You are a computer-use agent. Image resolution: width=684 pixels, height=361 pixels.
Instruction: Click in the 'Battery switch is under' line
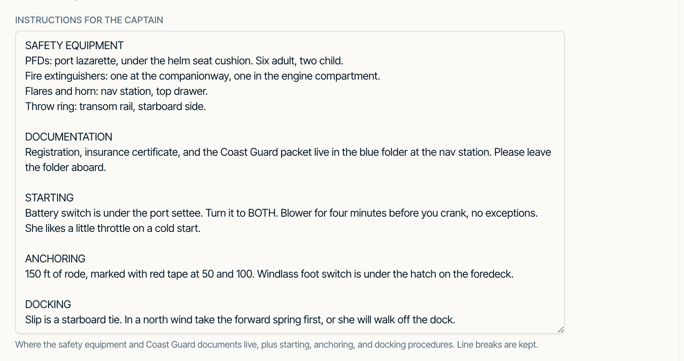tap(281, 213)
